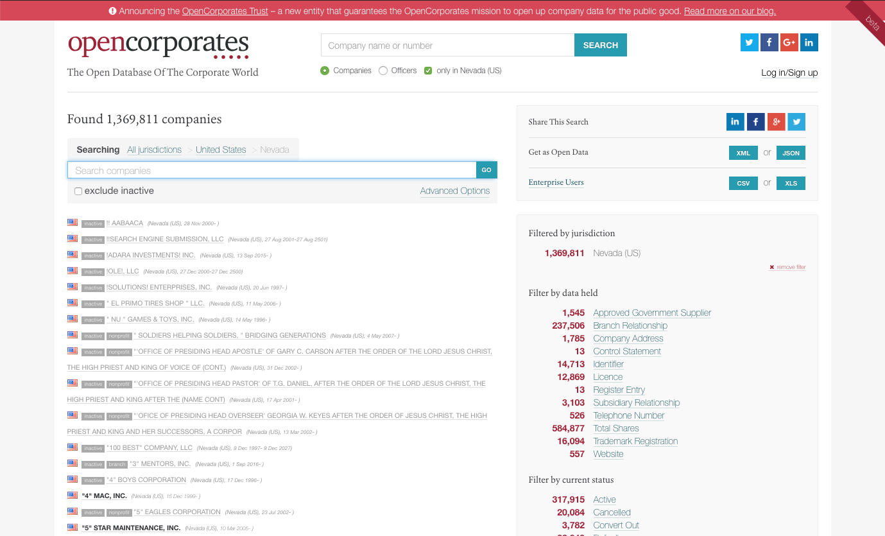The image size is (885, 536).
Task: Focus the Search companies input field
Action: [x=272, y=170]
